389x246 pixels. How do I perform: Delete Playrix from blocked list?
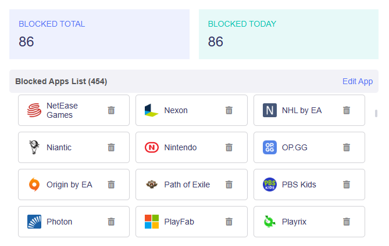click(x=347, y=222)
